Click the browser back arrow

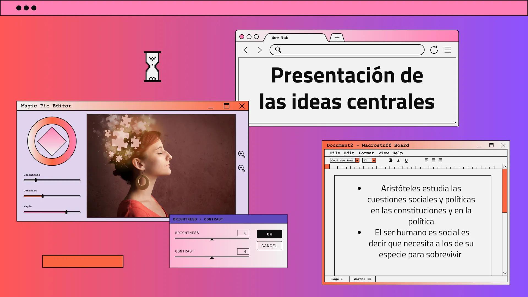(245, 50)
